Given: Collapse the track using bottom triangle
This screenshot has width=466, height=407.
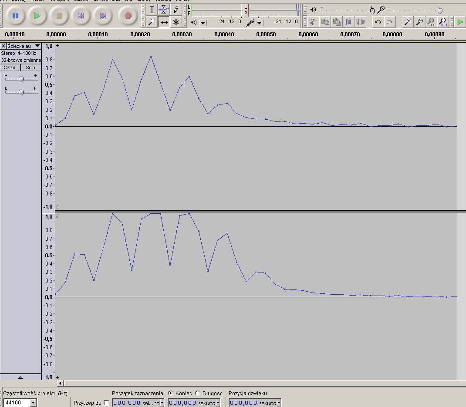Looking at the screenshot, I should pyautogui.click(x=20, y=377).
